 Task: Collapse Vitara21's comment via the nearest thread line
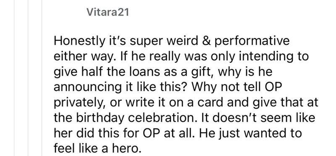click(x=42, y=78)
